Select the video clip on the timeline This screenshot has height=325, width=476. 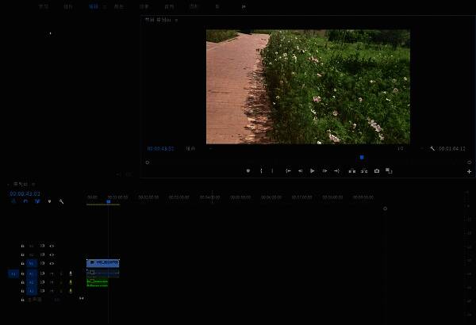103,262
